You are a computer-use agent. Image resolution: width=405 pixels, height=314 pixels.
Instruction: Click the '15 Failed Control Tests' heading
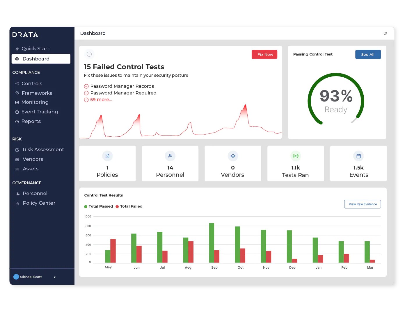pos(124,67)
